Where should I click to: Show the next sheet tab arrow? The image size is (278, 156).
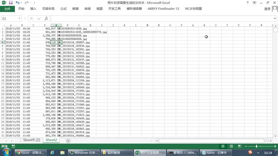click(x=12, y=141)
